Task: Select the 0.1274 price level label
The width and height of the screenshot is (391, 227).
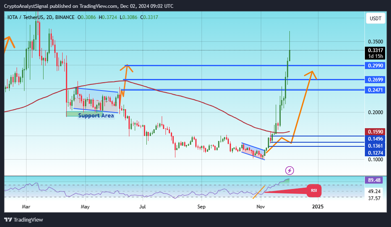Action: [x=375, y=153]
